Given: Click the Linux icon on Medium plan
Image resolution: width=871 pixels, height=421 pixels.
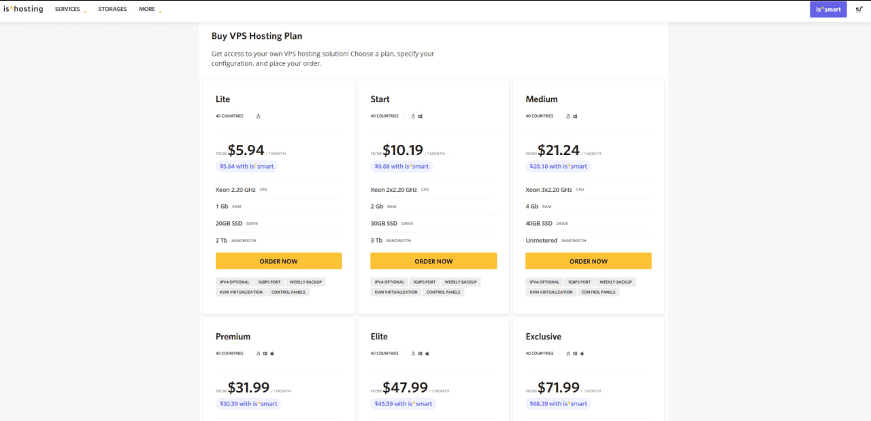Looking at the screenshot, I should [568, 116].
